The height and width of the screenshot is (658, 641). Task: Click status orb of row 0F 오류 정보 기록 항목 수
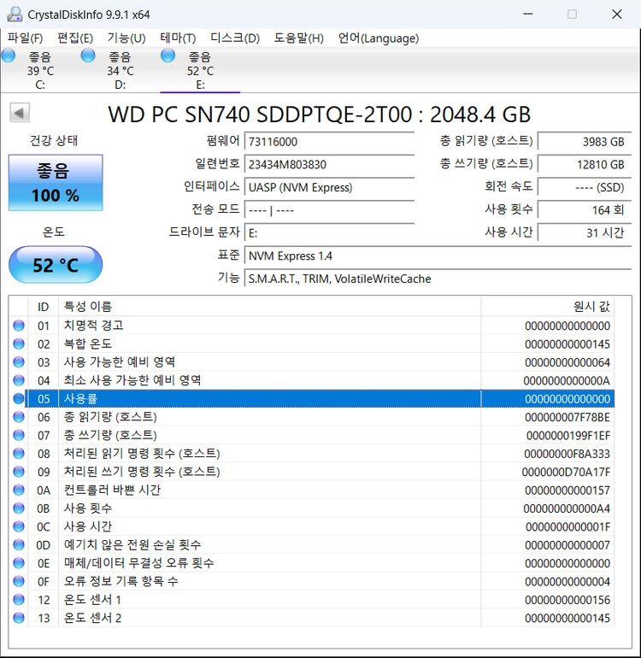(x=19, y=581)
